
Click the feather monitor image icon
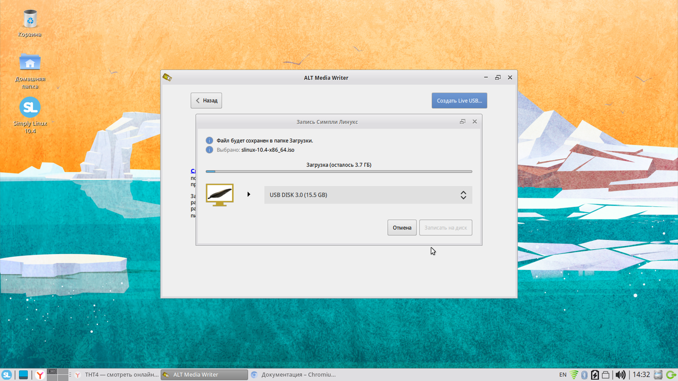pos(220,194)
